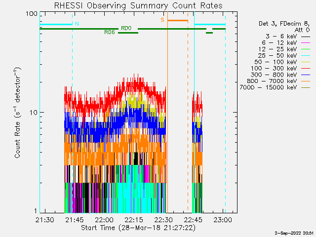Click the plot title RHESSI Observing Summary Count Rates
This screenshot has width=316, height=237.
138,5
